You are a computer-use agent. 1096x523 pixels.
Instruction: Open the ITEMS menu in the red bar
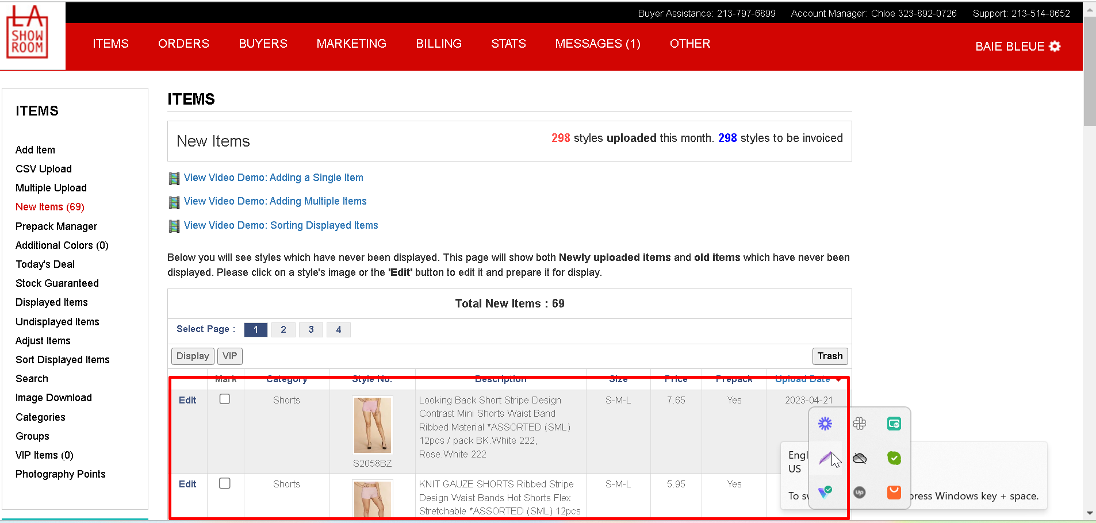click(x=111, y=44)
